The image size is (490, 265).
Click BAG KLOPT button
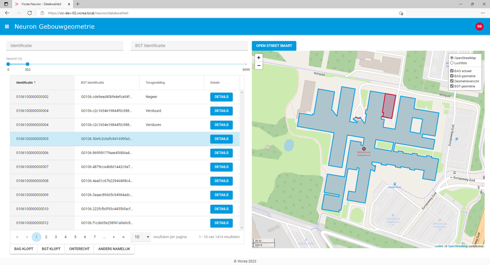coord(24,249)
